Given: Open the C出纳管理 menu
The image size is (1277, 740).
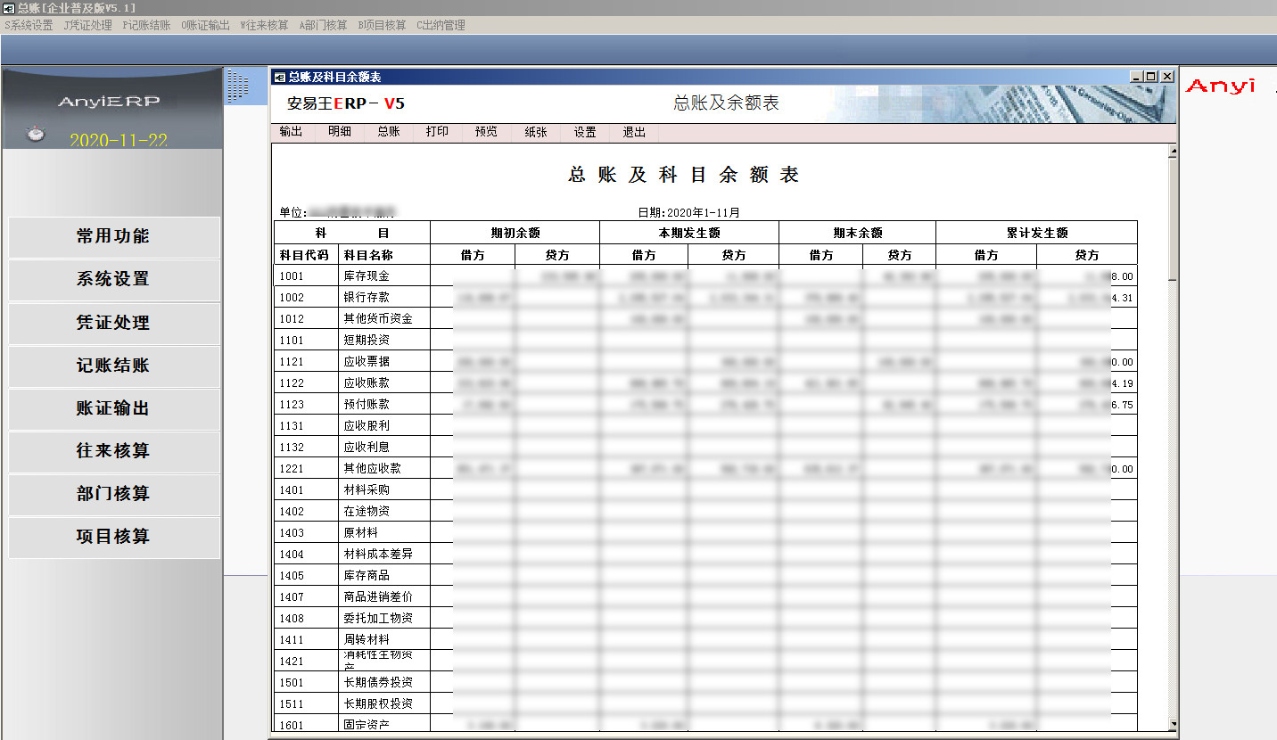Looking at the screenshot, I should pyautogui.click(x=441, y=25).
